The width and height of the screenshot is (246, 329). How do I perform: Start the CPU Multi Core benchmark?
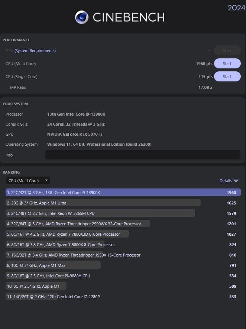227,64
